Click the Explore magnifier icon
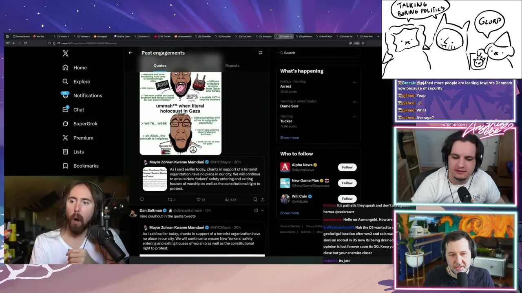 [x=65, y=81]
